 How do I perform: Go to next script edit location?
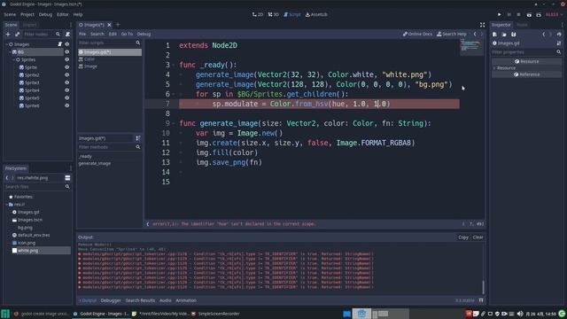point(482,34)
